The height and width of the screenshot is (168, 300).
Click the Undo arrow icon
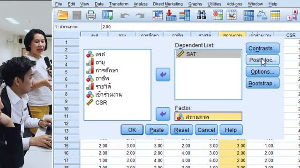125,15
